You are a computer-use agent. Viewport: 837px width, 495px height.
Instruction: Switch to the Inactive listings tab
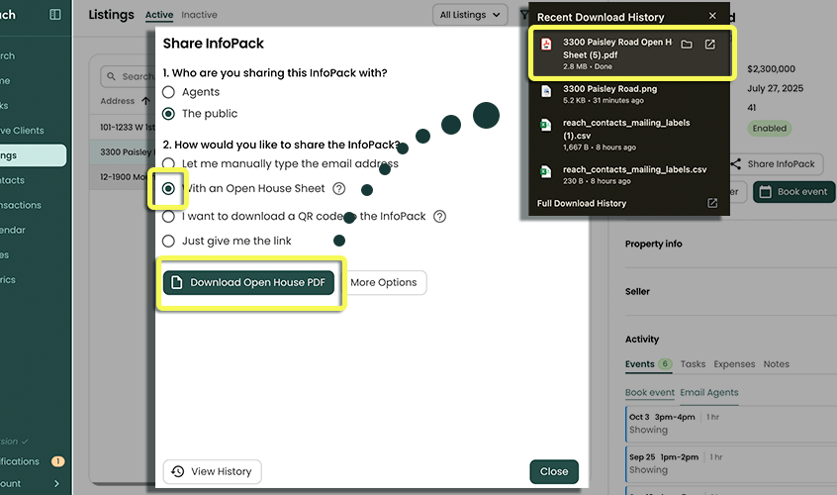coord(200,16)
